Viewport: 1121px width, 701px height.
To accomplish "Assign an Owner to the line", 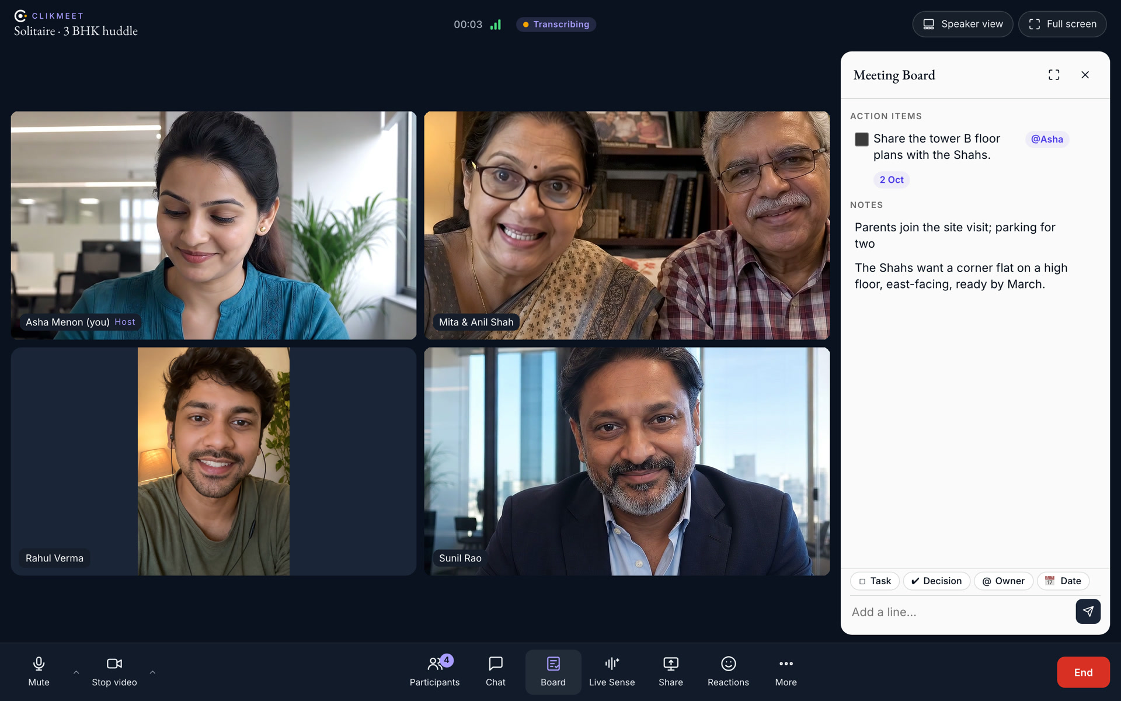I will point(1003,581).
